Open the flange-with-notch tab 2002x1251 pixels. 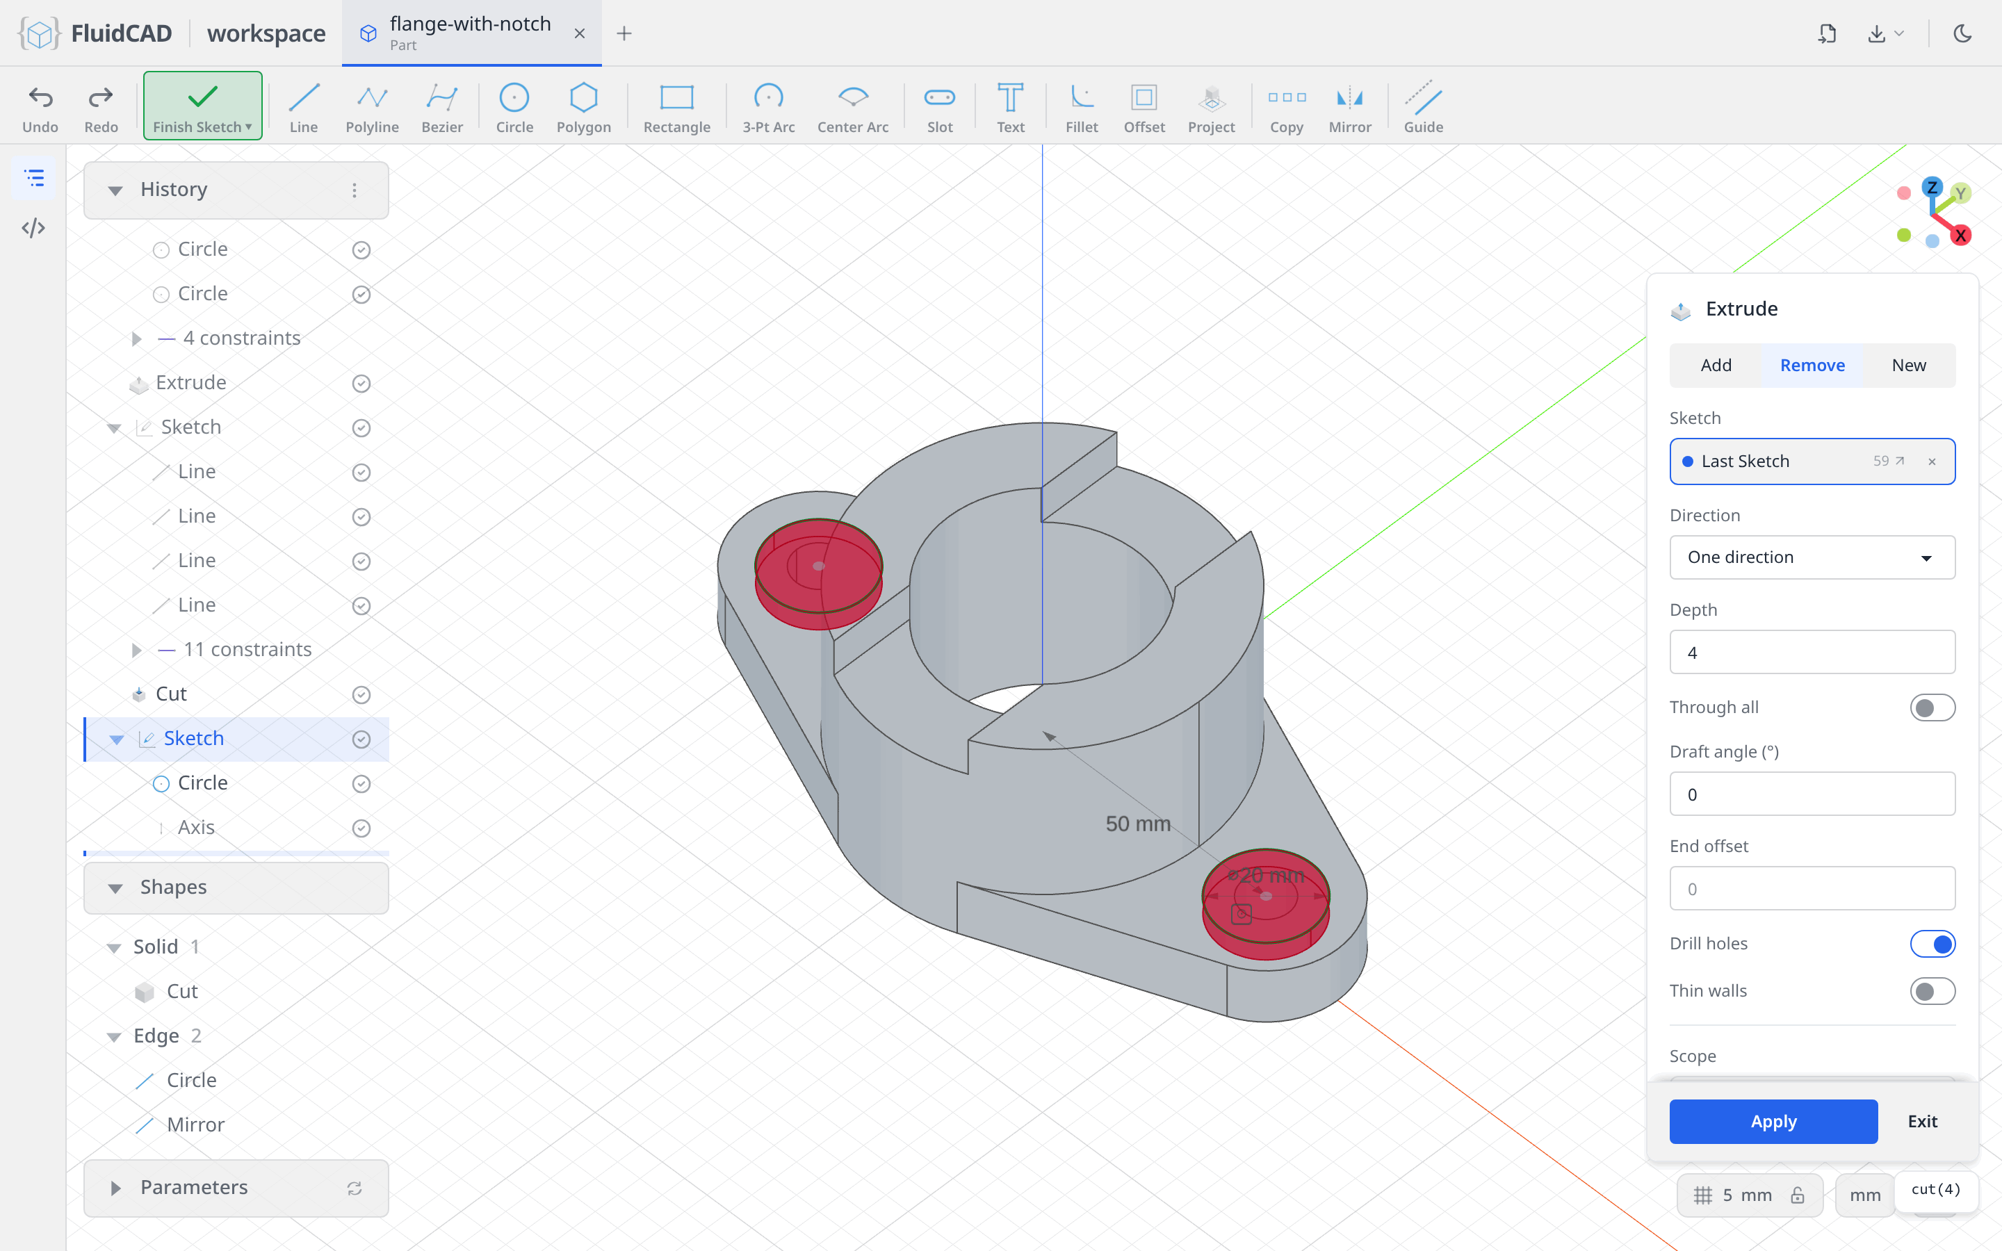coord(470,33)
